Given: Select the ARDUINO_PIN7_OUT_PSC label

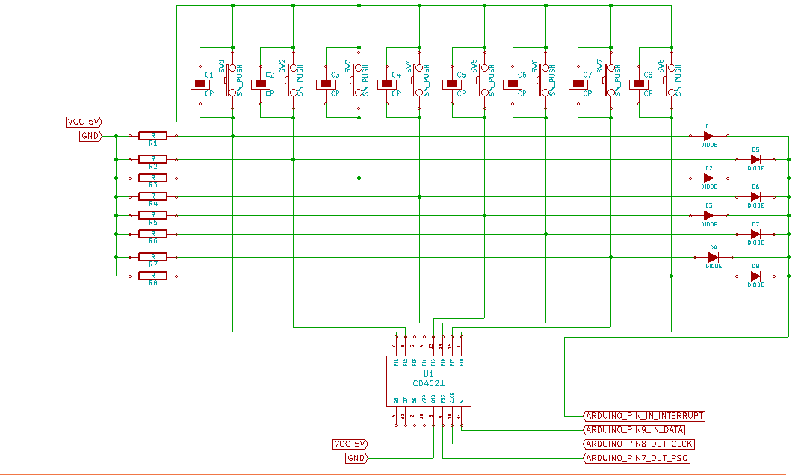Looking at the screenshot, I should tap(637, 458).
